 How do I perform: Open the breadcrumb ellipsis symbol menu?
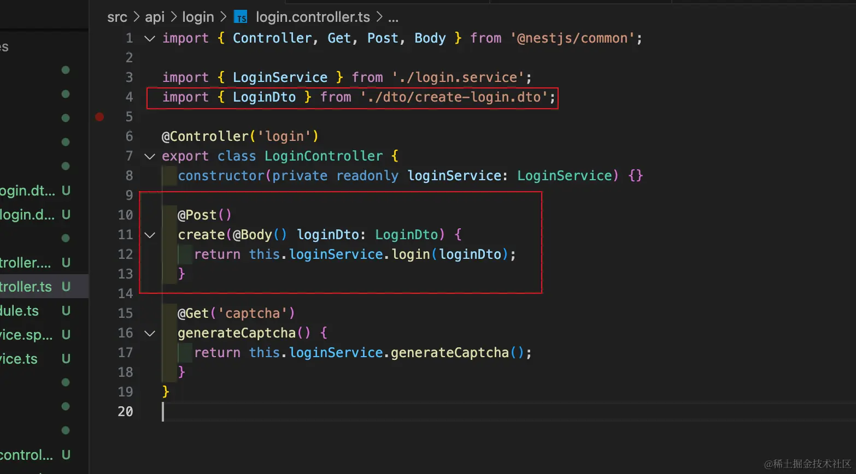tap(393, 18)
